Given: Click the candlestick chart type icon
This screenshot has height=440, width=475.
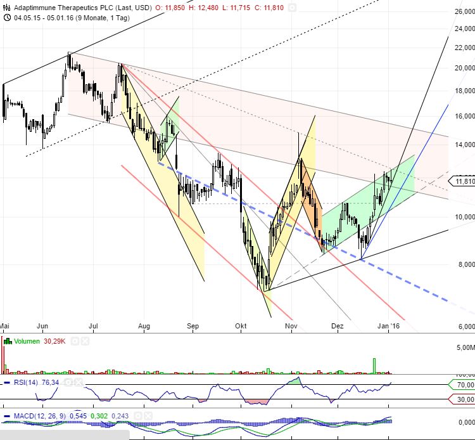Looking at the screenshot, I should [x=7, y=8].
